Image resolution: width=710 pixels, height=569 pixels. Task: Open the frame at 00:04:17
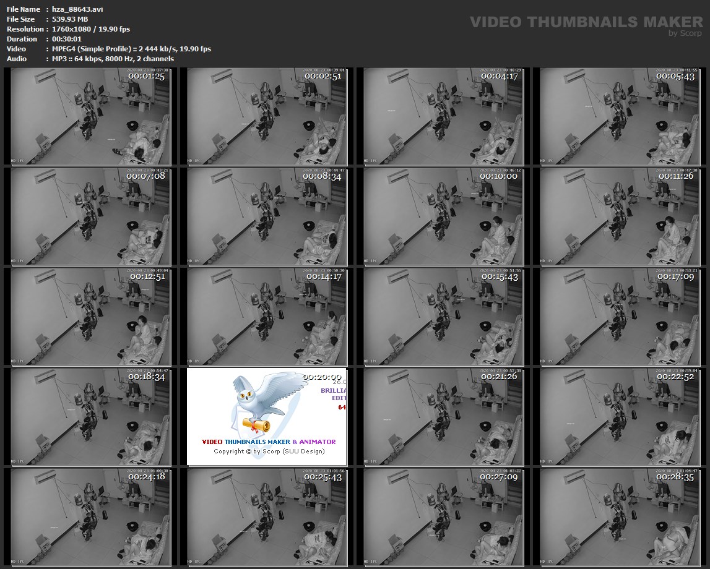point(443,116)
